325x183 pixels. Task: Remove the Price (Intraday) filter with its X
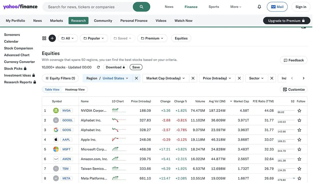[x=239, y=78]
